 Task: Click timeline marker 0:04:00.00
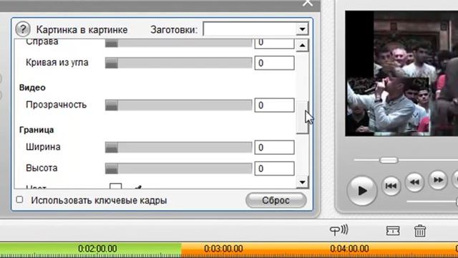click(349, 249)
